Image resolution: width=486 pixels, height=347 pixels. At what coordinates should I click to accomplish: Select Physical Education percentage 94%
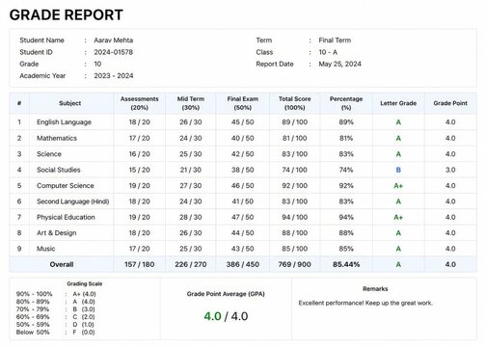point(346,217)
